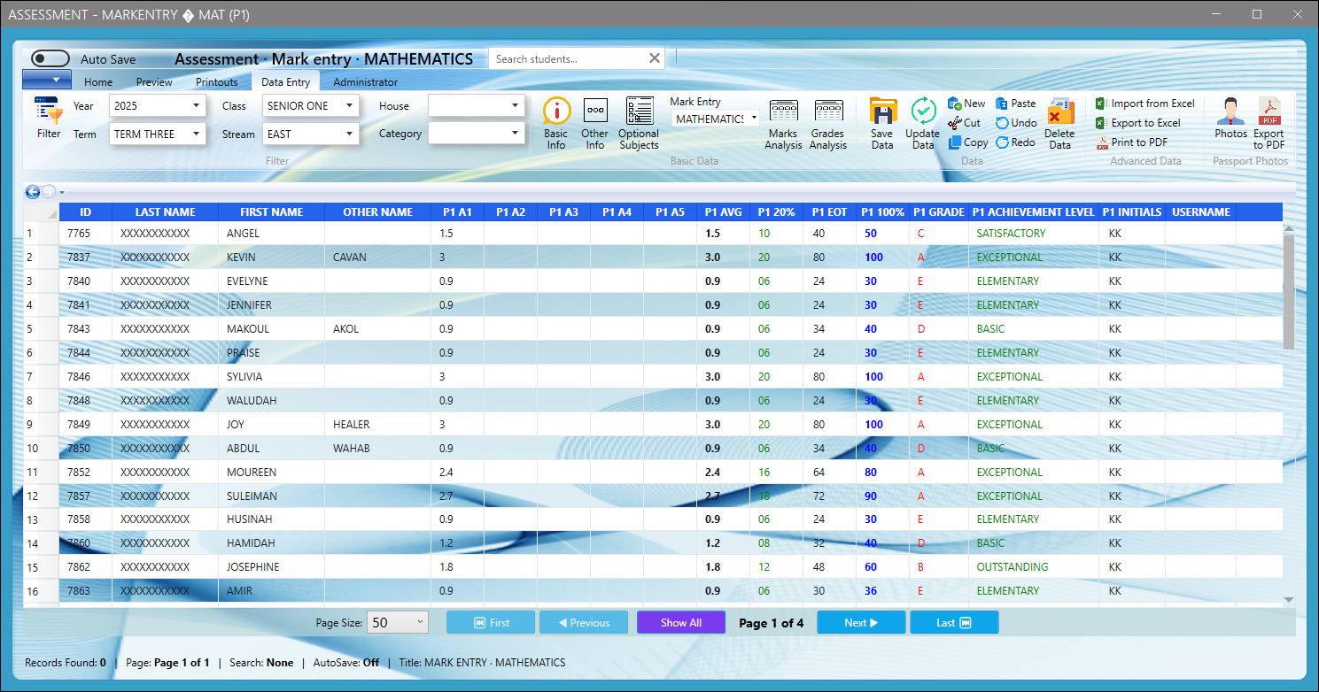The width and height of the screenshot is (1319, 692).
Task: Click Export to PDF icon
Action: pos(1269,112)
